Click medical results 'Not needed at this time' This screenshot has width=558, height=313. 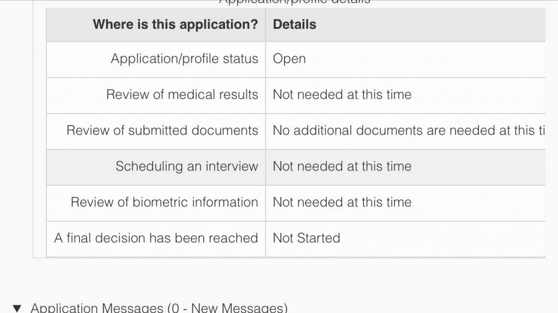(x=342, y=94)
